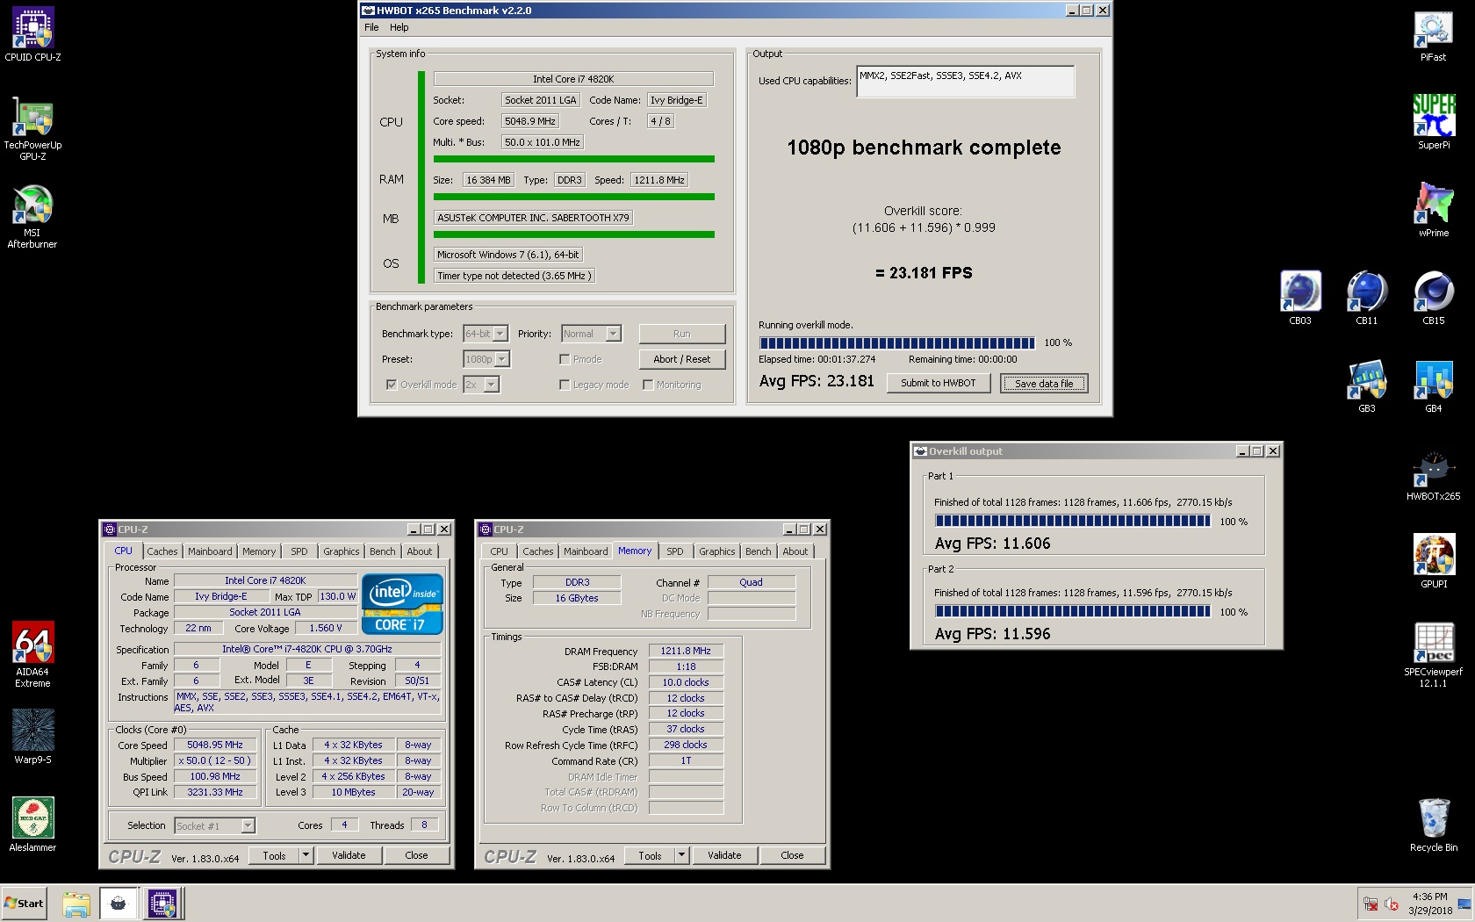Open the Recycle Bin

pos(1433,825)
